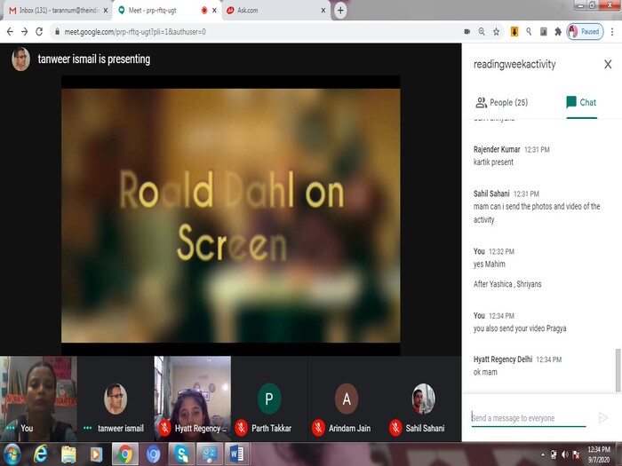Go forward with the browser forward arrow
This screenshot has width=622, height=466.
(25, 32)
